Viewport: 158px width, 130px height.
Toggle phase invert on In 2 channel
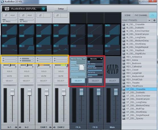23,15
